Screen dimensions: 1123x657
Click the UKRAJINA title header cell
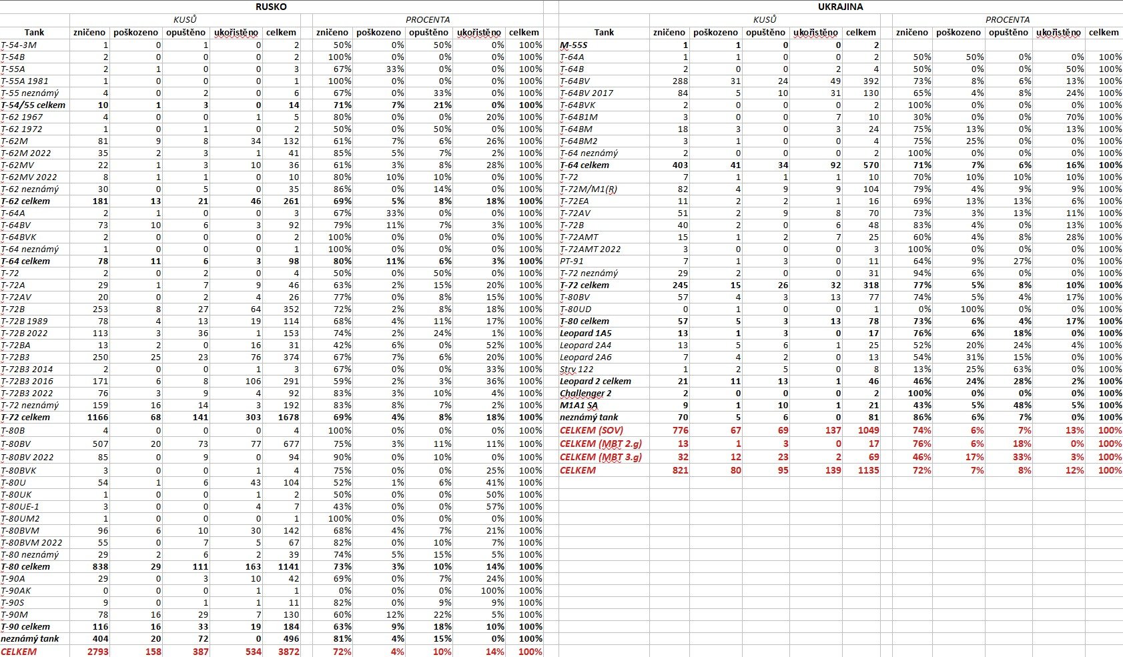[840, 7]
